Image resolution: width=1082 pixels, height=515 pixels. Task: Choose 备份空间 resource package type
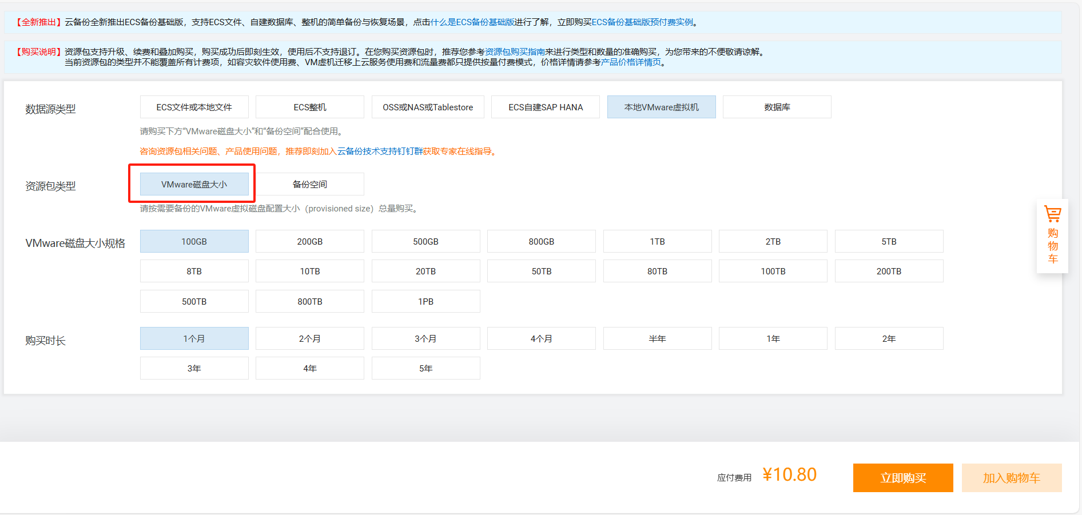click(310, 184)
